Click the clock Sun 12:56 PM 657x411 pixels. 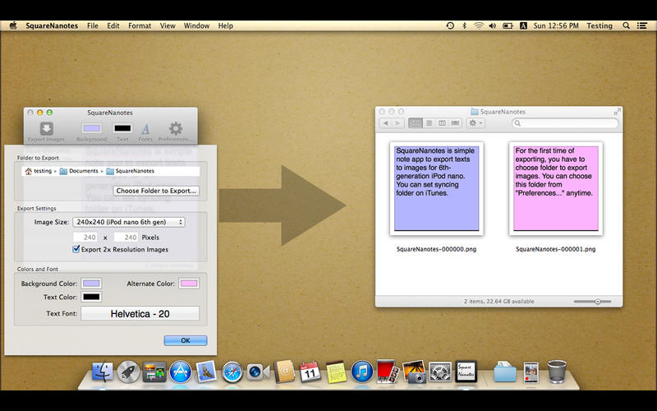[x=556, y=25]
